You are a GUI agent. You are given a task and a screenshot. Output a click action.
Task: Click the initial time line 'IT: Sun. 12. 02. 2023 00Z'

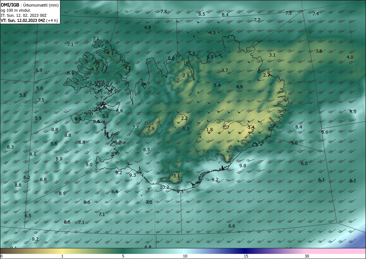click(x=23, y=15)
